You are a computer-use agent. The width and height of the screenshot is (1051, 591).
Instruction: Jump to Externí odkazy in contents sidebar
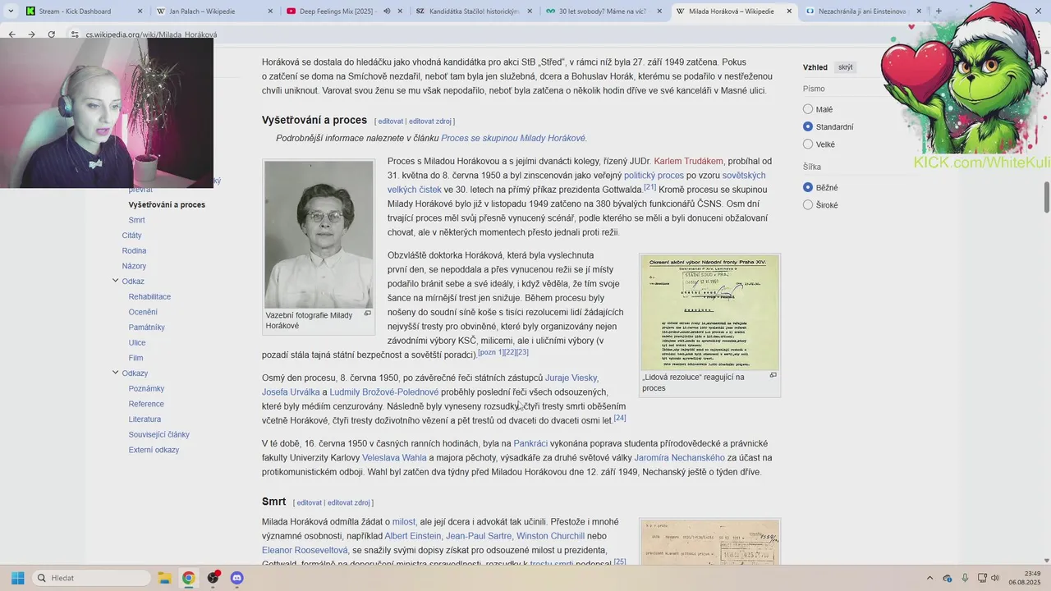[x=154, y=450]
